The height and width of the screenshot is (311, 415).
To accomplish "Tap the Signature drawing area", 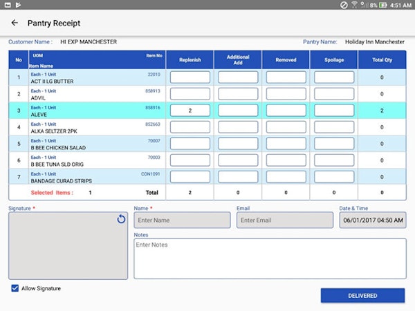I will 68,245.
